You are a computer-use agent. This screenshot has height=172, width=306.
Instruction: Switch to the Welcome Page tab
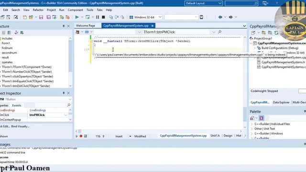tap(86, 25)
